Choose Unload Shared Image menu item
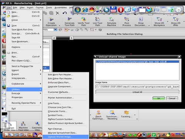The width and height of the screenshot is (185, 139). coord(65,137)
